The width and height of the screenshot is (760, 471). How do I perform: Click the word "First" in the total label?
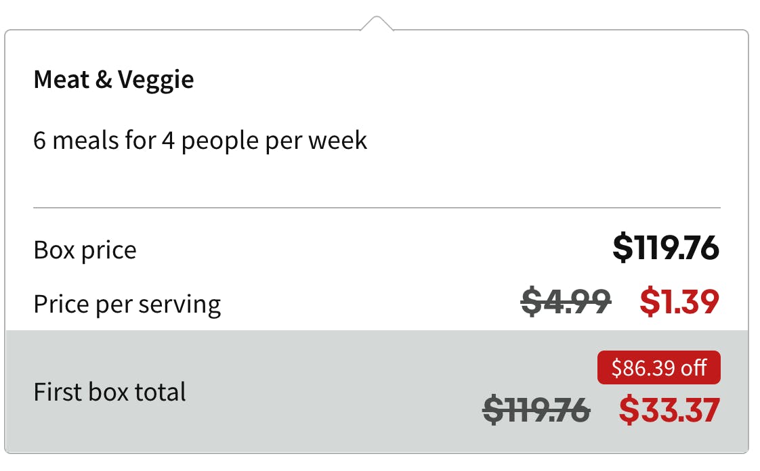tap(57, 392)
